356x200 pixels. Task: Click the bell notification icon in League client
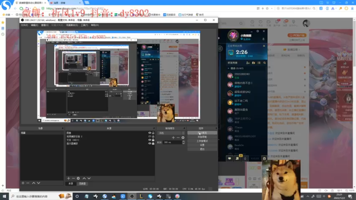click(x=263, y=39)
